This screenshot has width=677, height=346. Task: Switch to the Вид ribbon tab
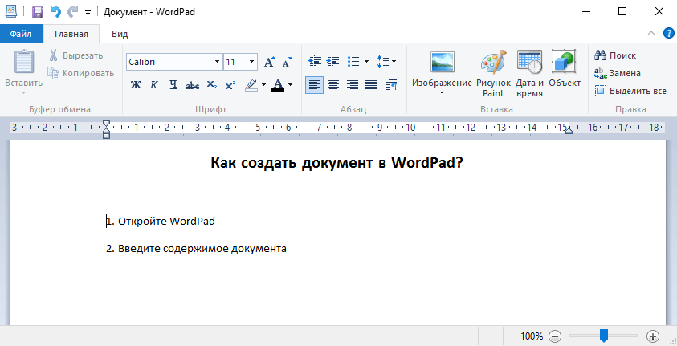click(x=120, y=34)
